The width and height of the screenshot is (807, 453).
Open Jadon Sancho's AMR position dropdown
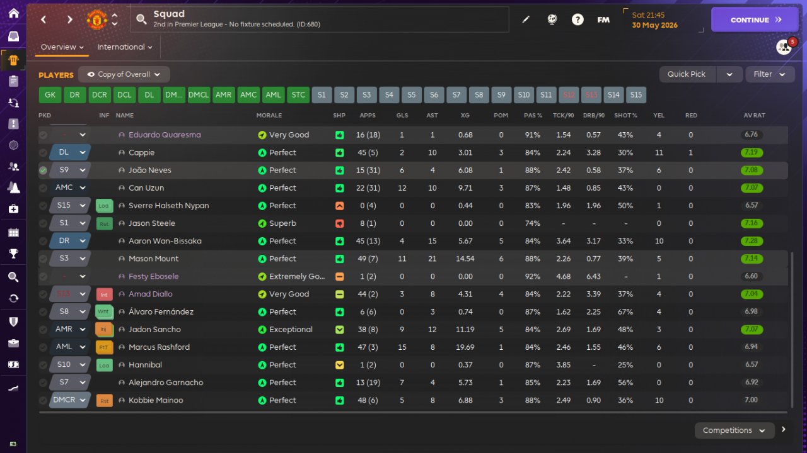70,329
